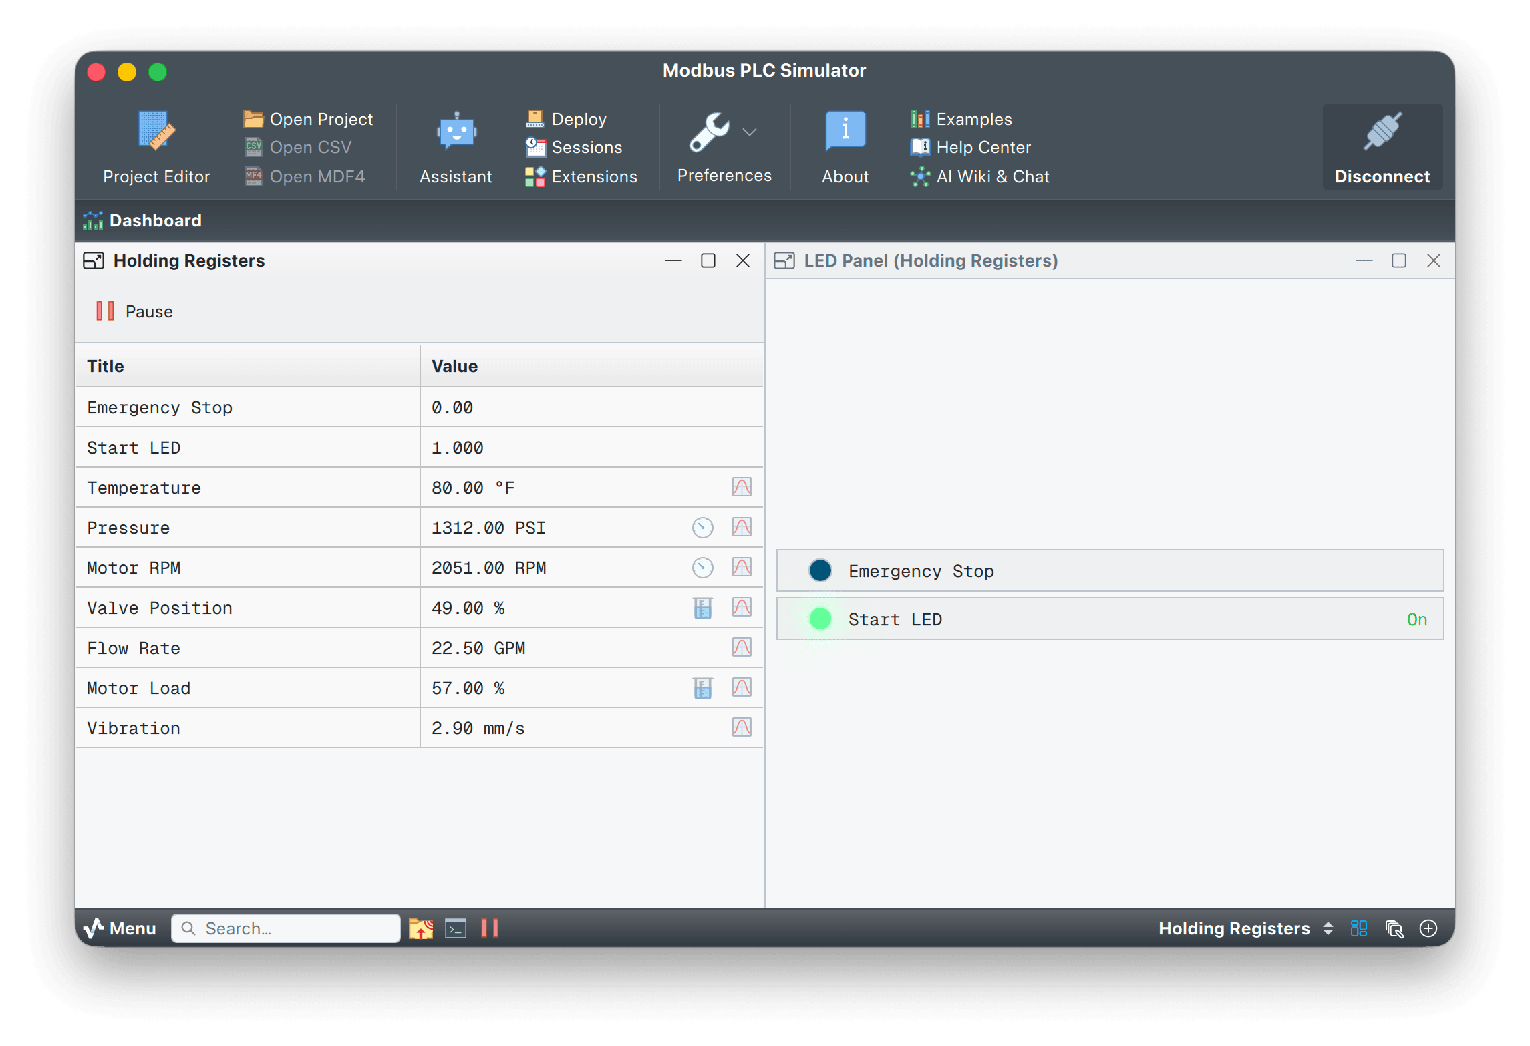Click the 2.90 mm/s vibration value
The image size is (1530, 1046).
point(478,728)
